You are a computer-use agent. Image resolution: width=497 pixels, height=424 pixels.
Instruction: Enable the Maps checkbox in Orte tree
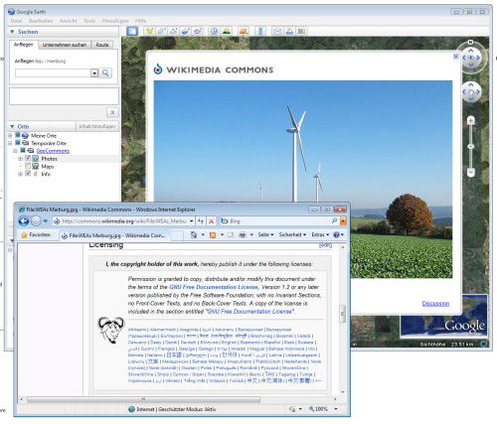tap(28, 166)
